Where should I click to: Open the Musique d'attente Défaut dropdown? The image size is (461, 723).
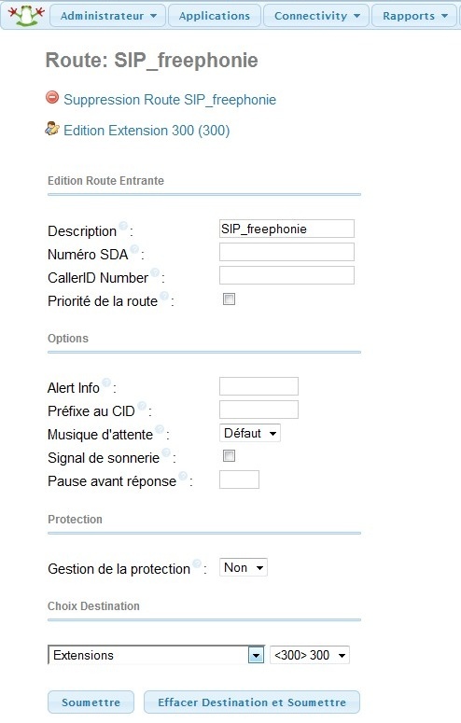pyautogui.click(x=250, y=434)
